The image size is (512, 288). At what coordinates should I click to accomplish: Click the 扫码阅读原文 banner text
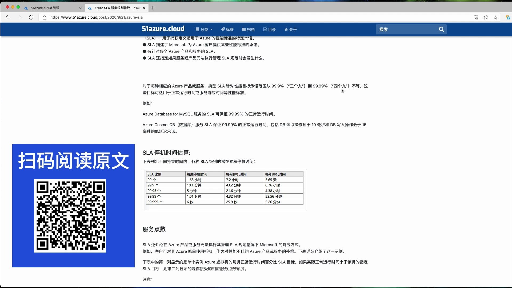tap(74, 161)
